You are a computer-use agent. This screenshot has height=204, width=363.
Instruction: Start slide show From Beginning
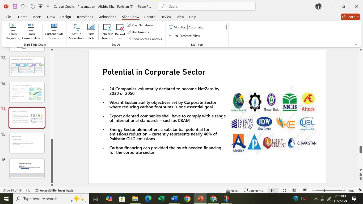click(13, 31)
